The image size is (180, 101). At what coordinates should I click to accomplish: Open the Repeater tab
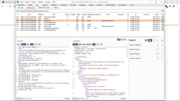click(54, 5)
